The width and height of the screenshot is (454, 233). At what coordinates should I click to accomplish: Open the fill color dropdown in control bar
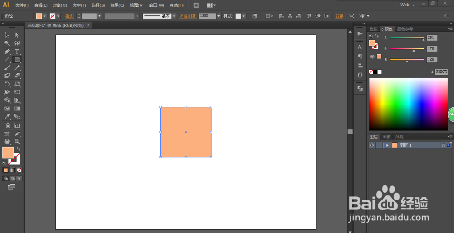coord(44,16)
